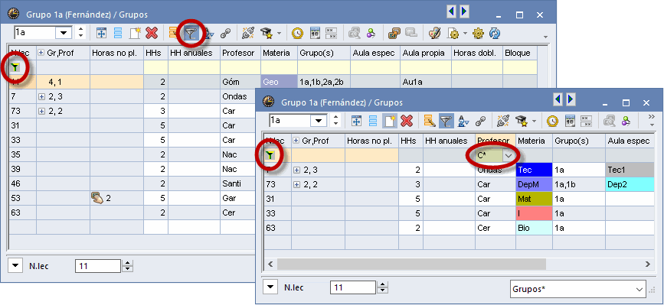The width and height of the screenshot is (664, 305).
Task: Expand Gr,Prof column header plus in front window
Action: 296,141
